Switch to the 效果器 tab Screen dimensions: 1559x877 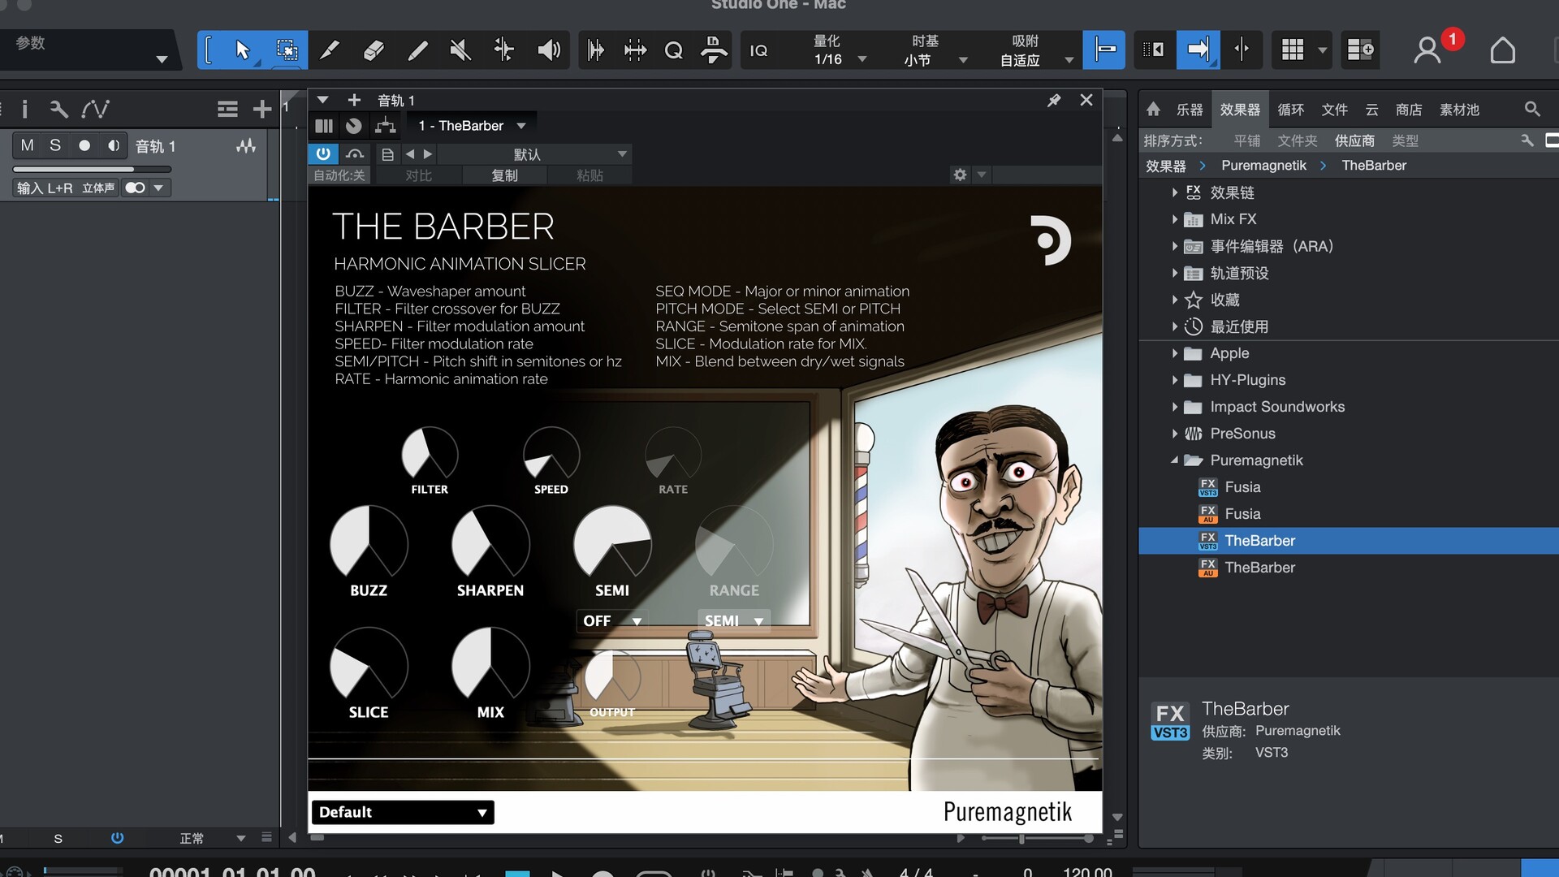(1240, 110)
